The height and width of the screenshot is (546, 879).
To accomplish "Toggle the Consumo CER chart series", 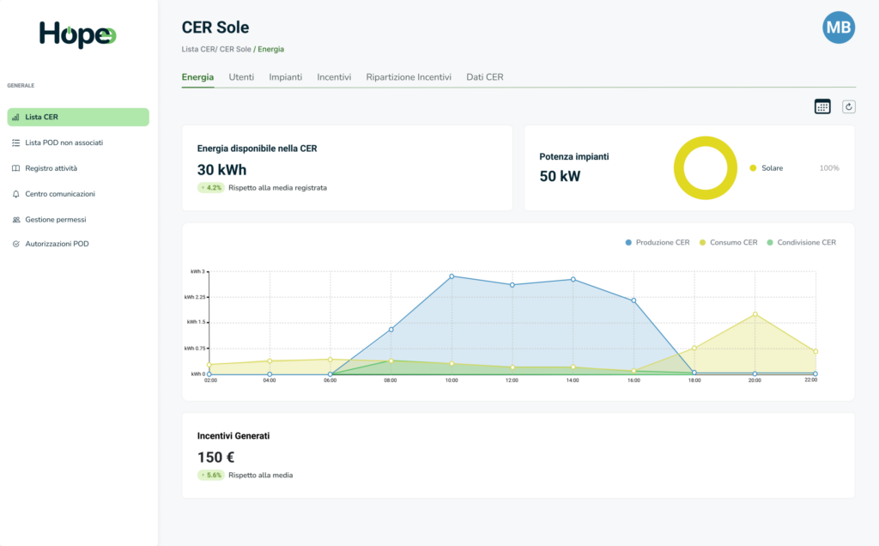I will [x=731, y=243].
